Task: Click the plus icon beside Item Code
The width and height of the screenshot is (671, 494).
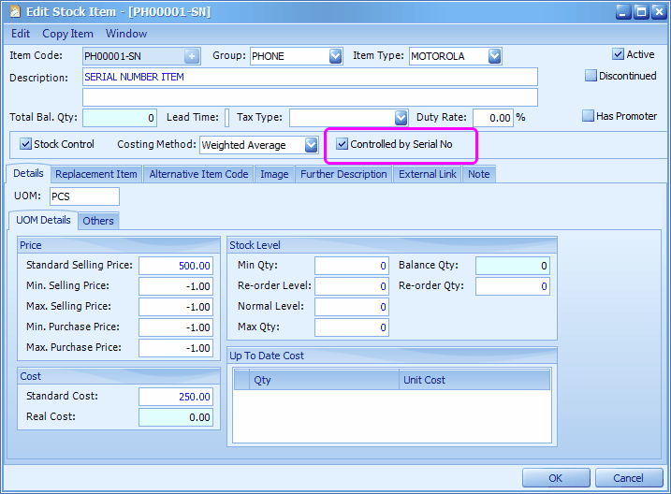Action: click(x=192, y=56)
